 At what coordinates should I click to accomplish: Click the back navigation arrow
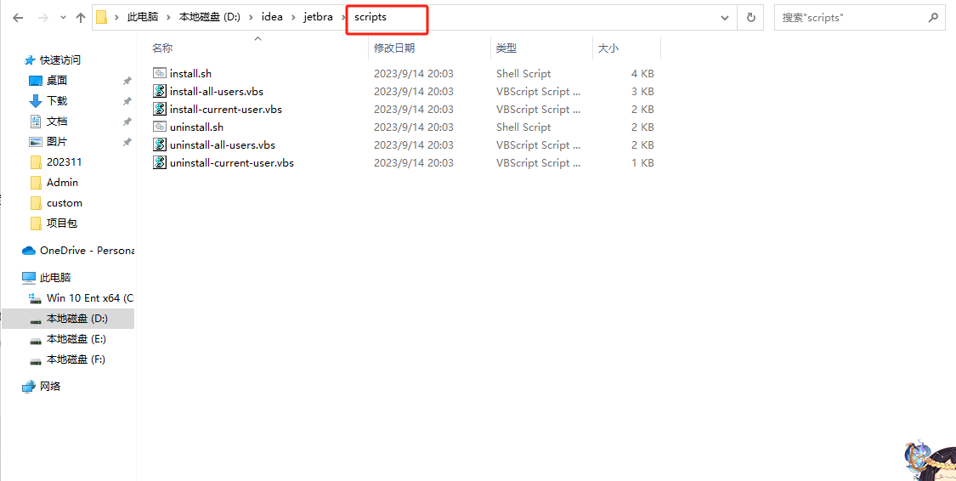point(18,18)
